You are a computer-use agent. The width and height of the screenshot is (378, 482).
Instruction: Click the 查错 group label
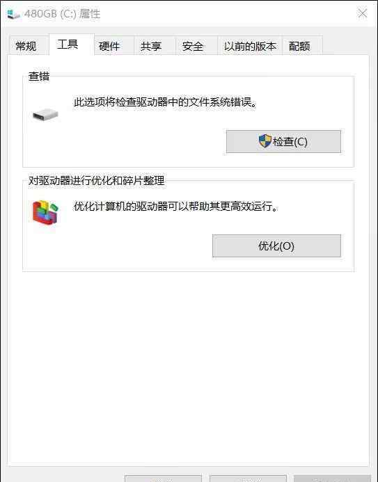[39, 77]
